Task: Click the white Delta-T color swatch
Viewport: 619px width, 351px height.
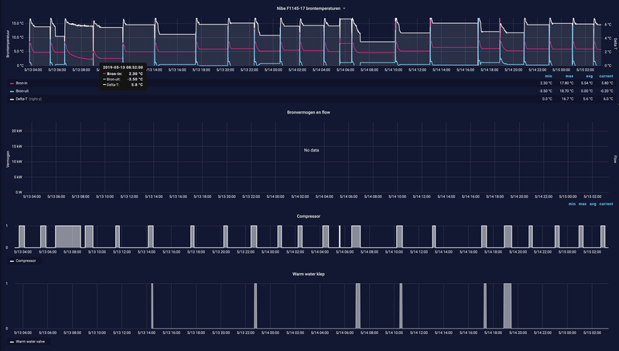Action: pos(12,100)
